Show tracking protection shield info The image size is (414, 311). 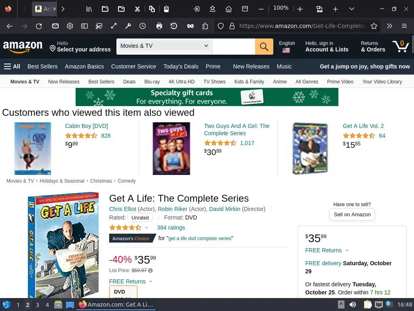click(x=221, y=26)
